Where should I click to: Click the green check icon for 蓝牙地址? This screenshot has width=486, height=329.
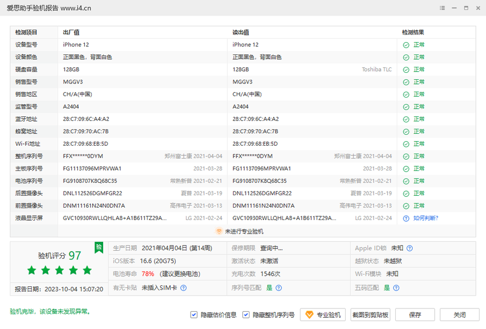point(406,120)
